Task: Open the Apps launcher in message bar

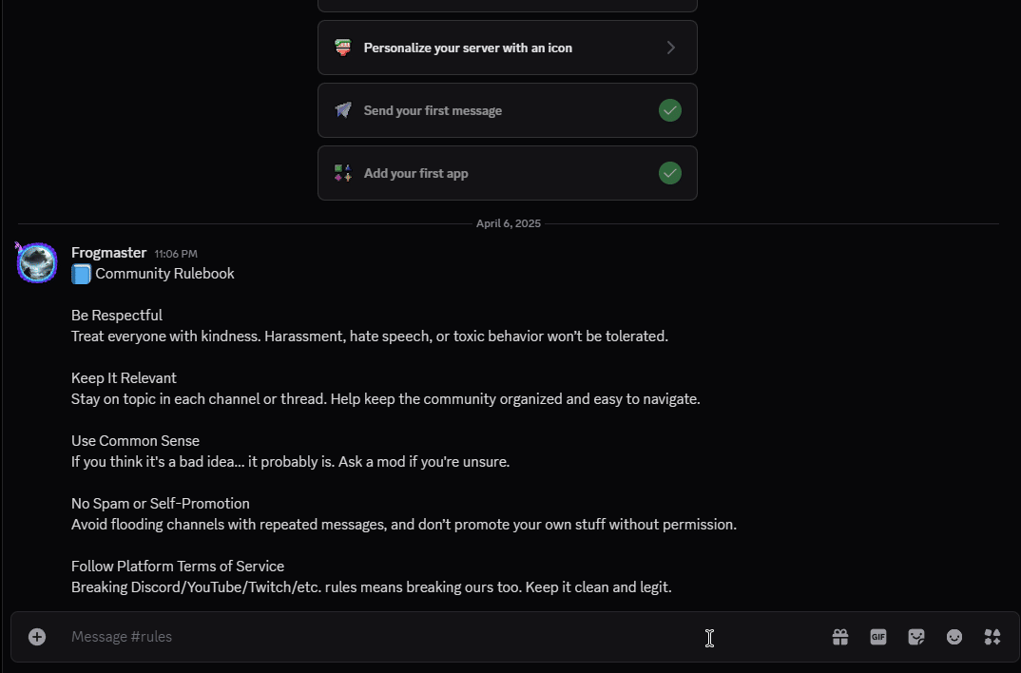Action: click(992, 637)
